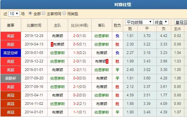
Task: Click 布莱顿 away team on 2018-12-22
Action: 100,62
